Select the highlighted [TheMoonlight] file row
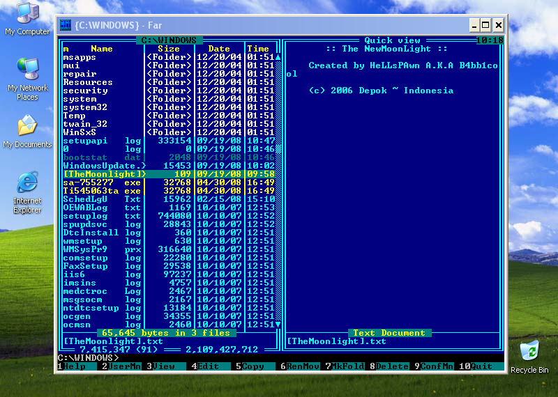 [169, 174]
